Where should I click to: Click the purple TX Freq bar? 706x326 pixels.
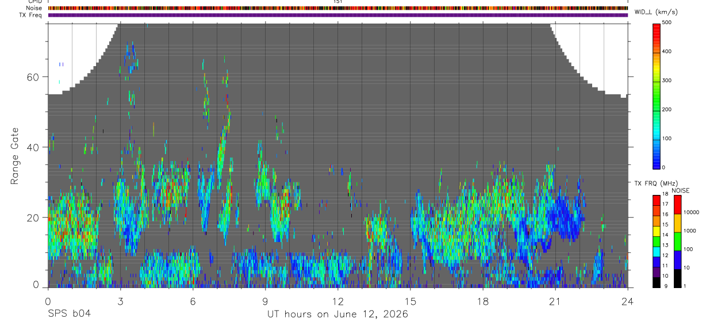click(337, 15)
